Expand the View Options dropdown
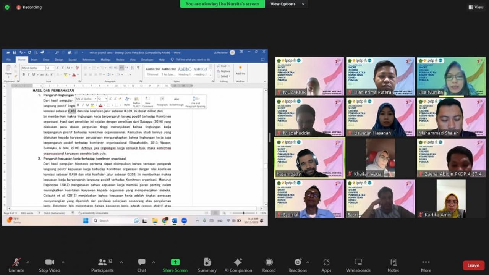The image size is (489, 275). [x=287, y=4]
